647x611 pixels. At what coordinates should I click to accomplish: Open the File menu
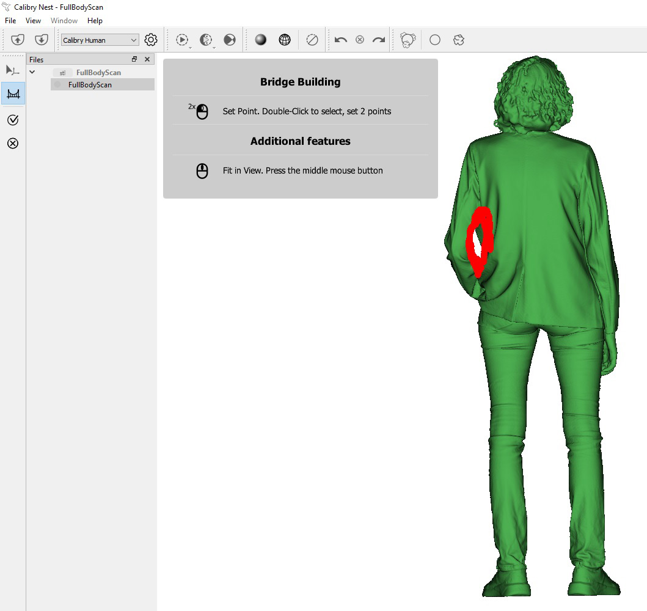(10, 20)
